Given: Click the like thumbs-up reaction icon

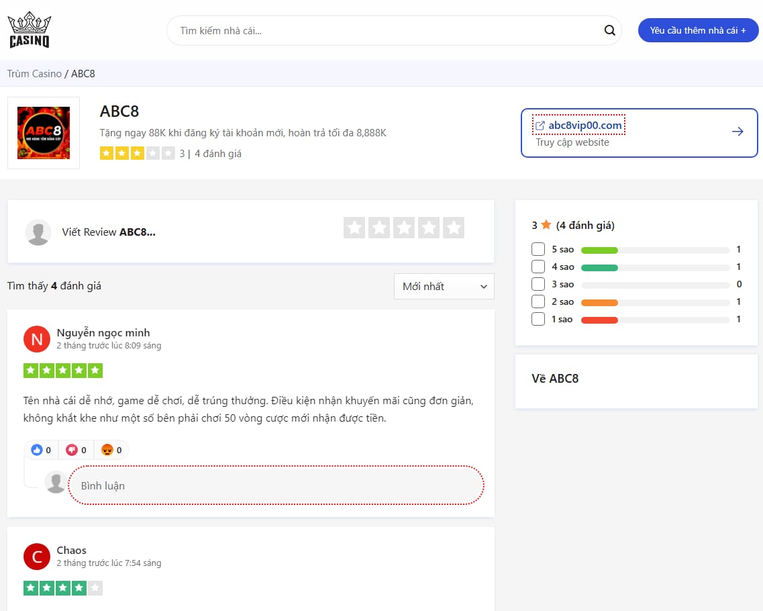Looking at the screenshot, I should (36, 450).
